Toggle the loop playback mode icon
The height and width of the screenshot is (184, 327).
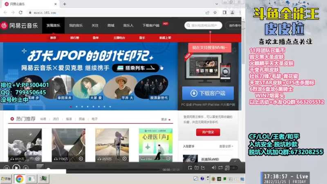click(220, 168)
